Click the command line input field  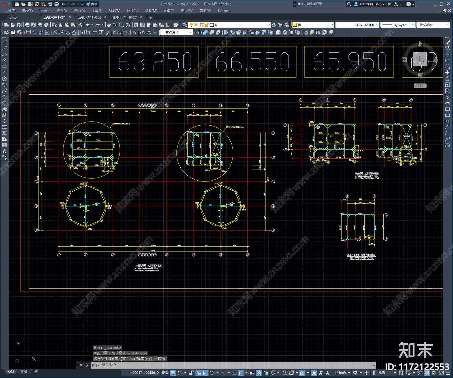(x=236, y=365)
